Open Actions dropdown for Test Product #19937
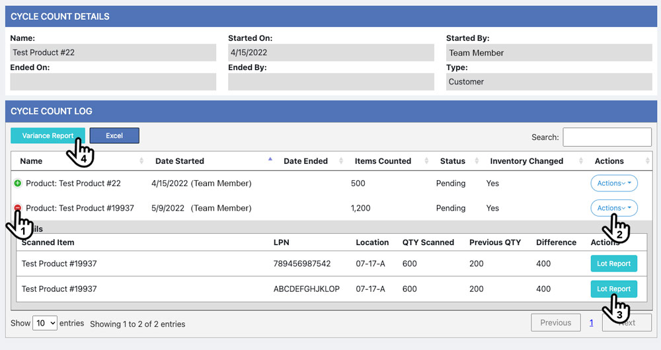Image resolution: width=661 pixels, height=350 pixels. point(614,208)
